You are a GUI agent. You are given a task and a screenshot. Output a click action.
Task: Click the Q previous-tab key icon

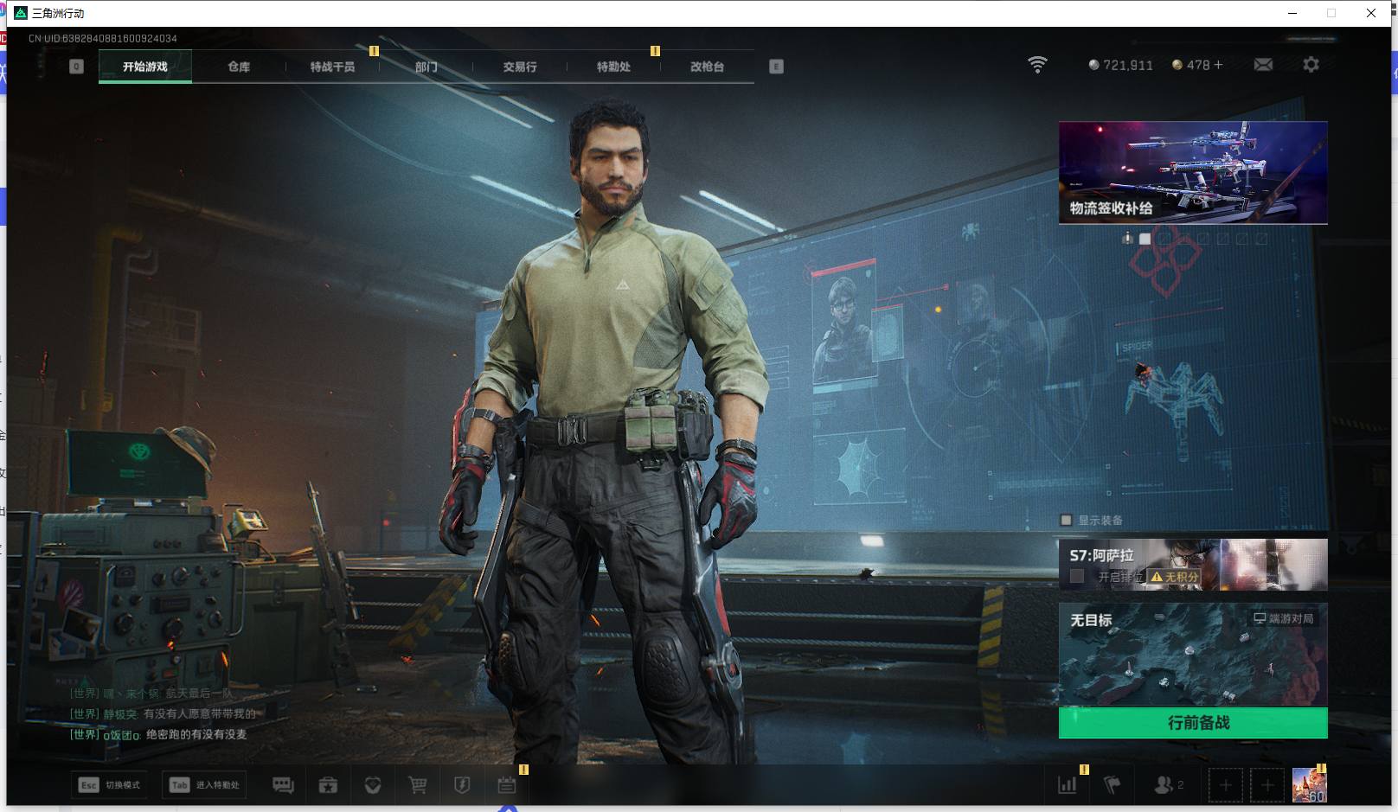click(x=76, y=67)
